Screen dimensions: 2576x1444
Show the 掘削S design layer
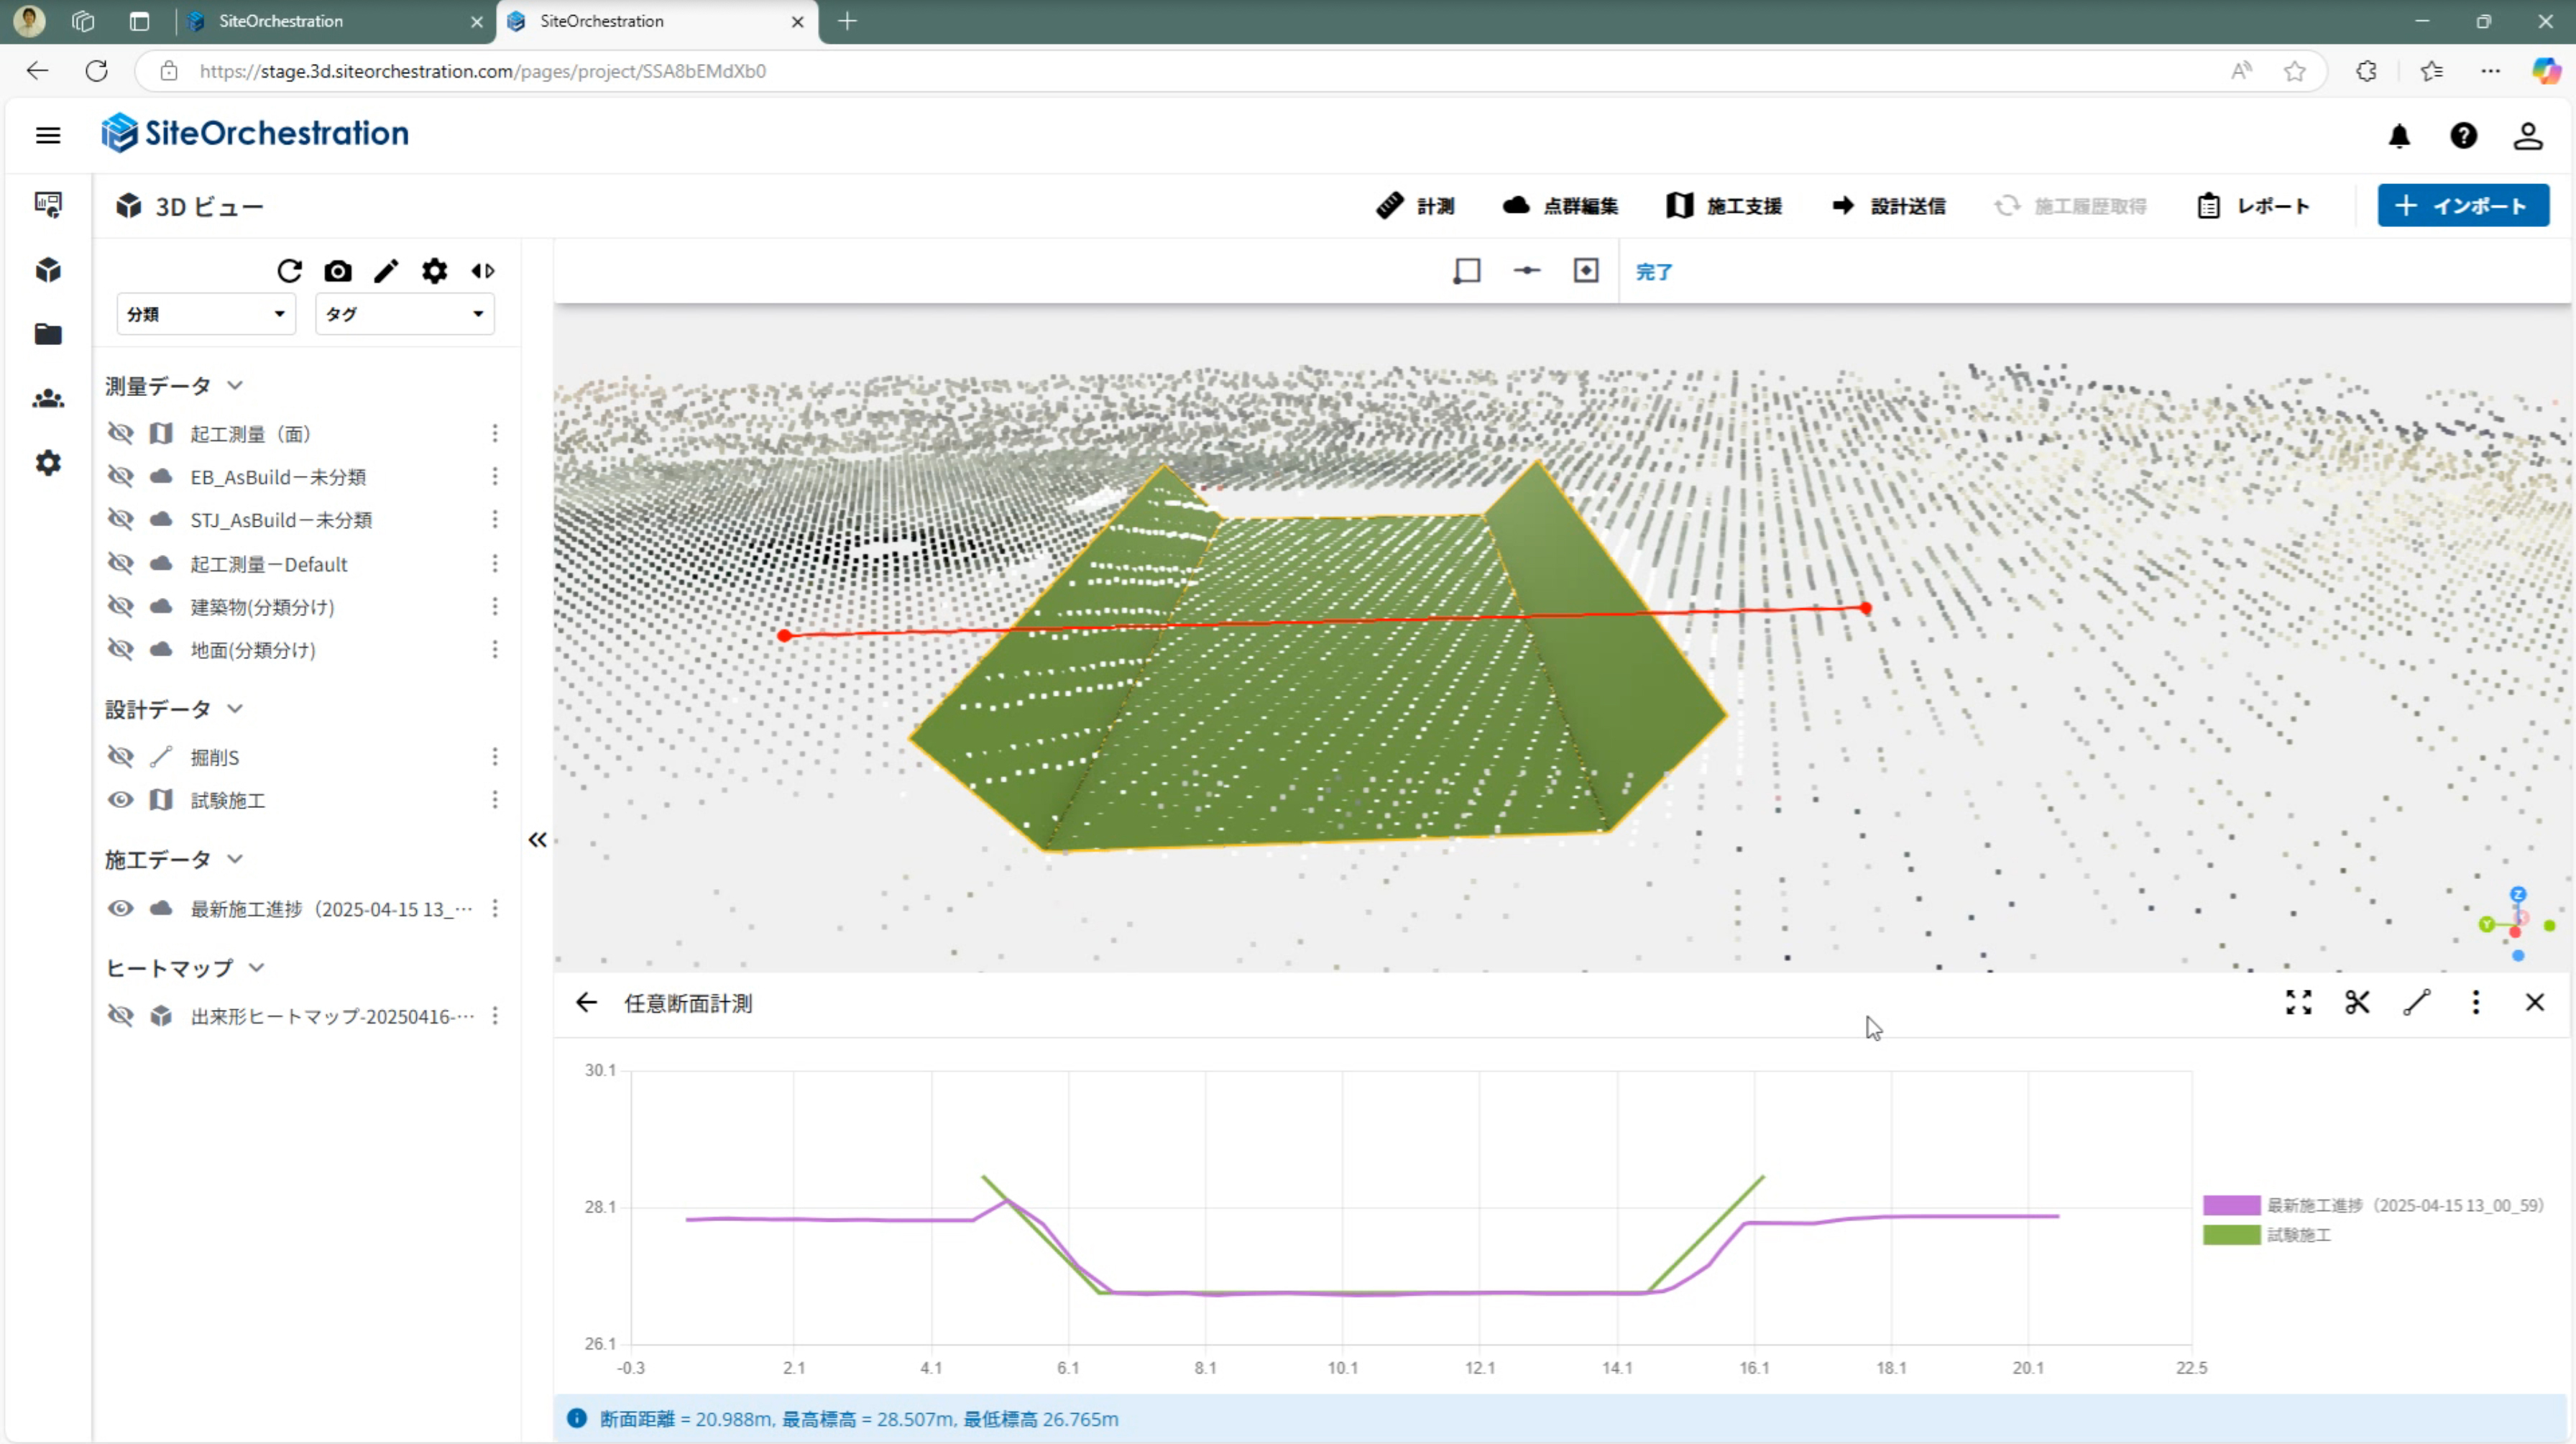tap(120, 756)
